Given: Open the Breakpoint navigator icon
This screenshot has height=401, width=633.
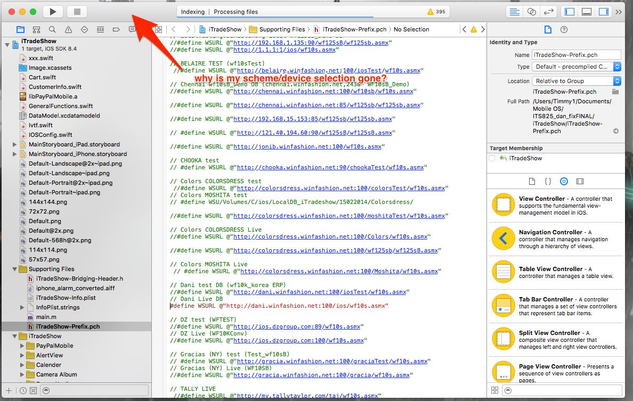Looking at the screenshot, I should click(x=116, y=29).
